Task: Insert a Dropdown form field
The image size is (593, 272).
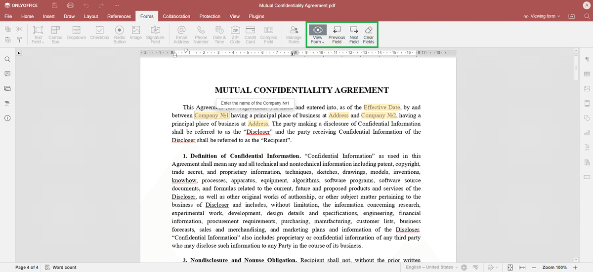Action: (x=76, y=33)
